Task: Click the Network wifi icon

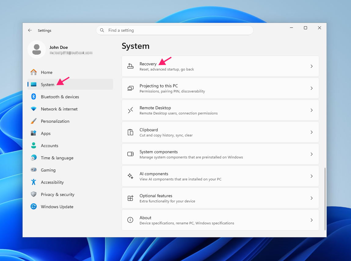Action: pos(34,109)
